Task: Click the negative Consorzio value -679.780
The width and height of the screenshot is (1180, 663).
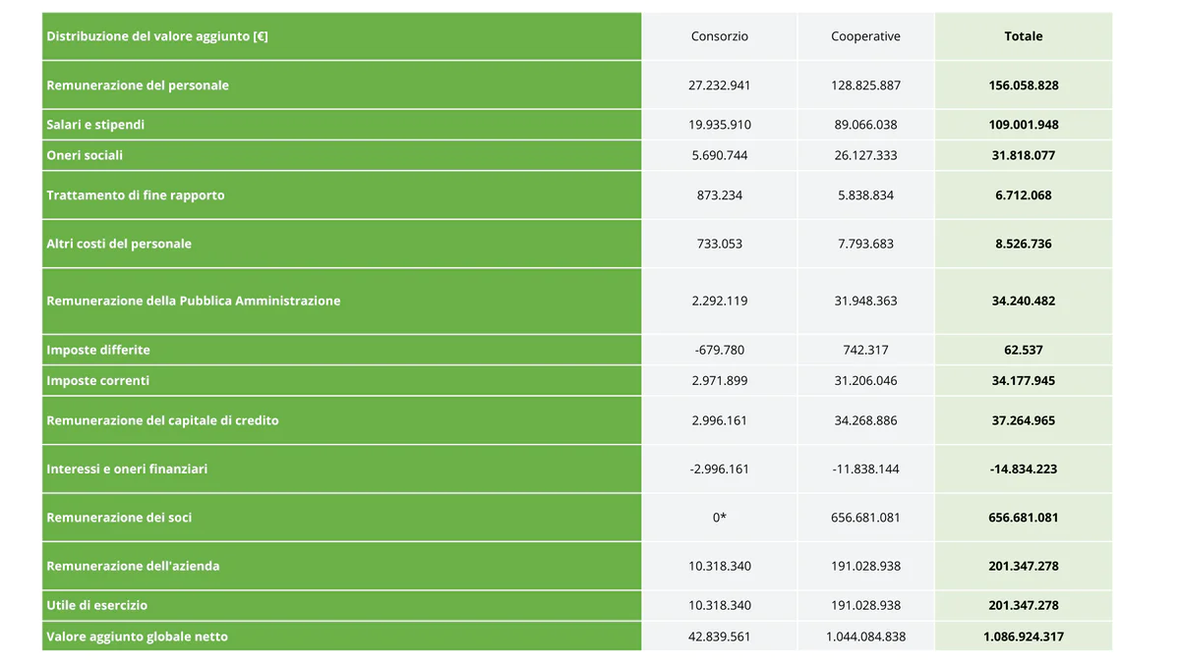Action: pyautogui.click(x=719, y=350)
